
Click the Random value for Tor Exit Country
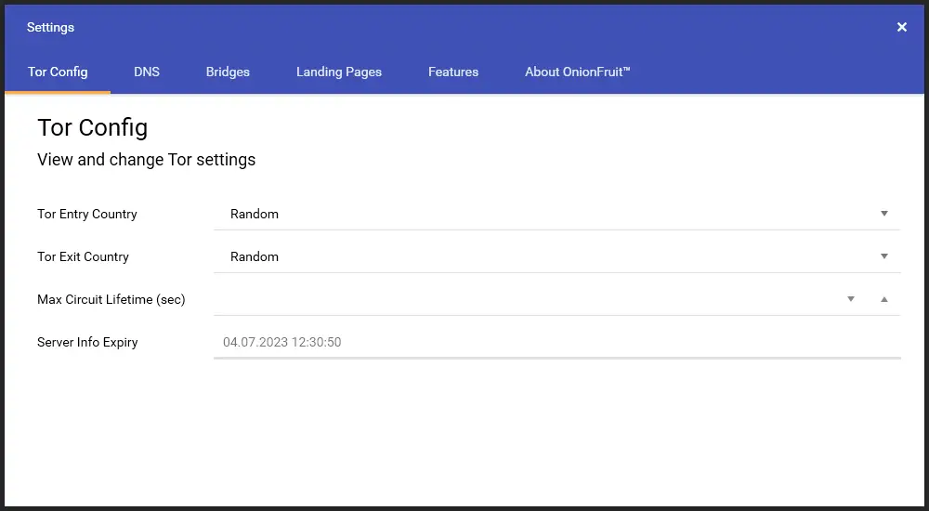(x=255, y=256)
